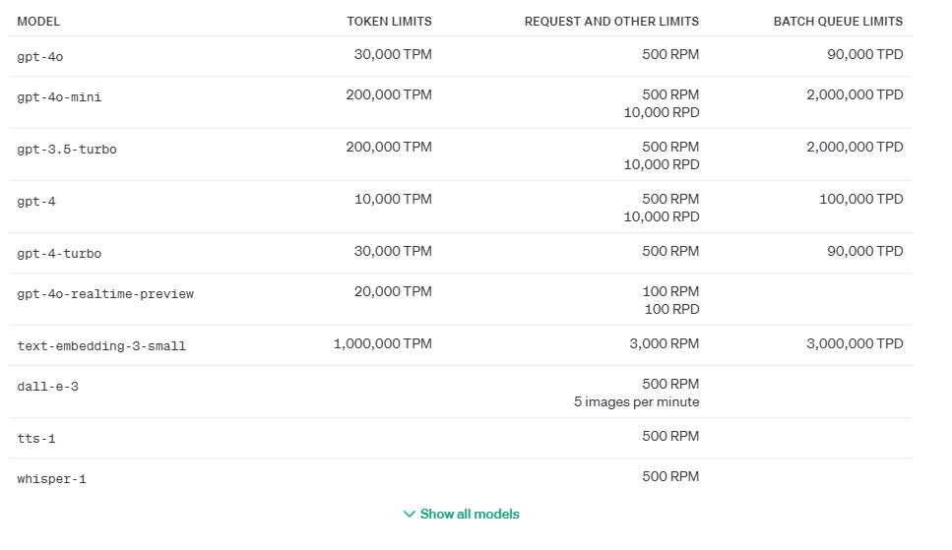
Task: Select the gpt-4o model name
Action: (40, 57)
